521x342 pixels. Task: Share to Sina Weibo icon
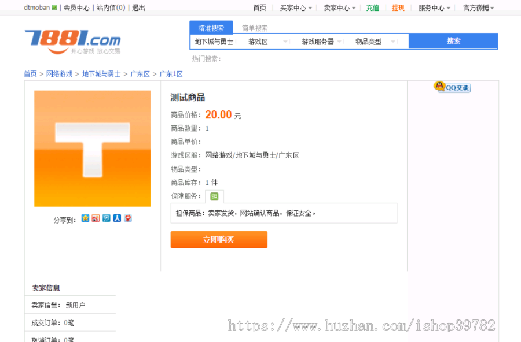[x=96, y=218]
